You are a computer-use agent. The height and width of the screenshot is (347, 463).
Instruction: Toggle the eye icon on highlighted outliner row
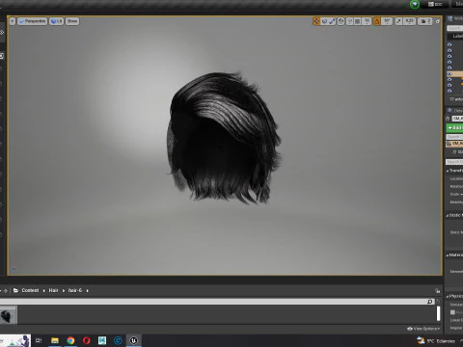pos(449,73)
